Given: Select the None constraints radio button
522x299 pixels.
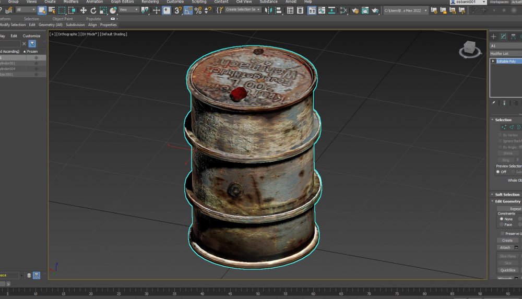Looking at the screenshot, I should pos(502,219).
